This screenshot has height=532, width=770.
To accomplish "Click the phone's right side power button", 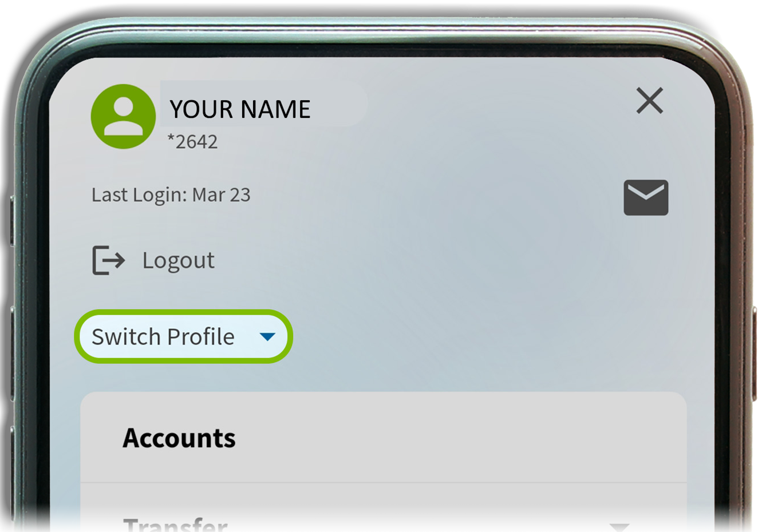I will (x=755, y=354).
